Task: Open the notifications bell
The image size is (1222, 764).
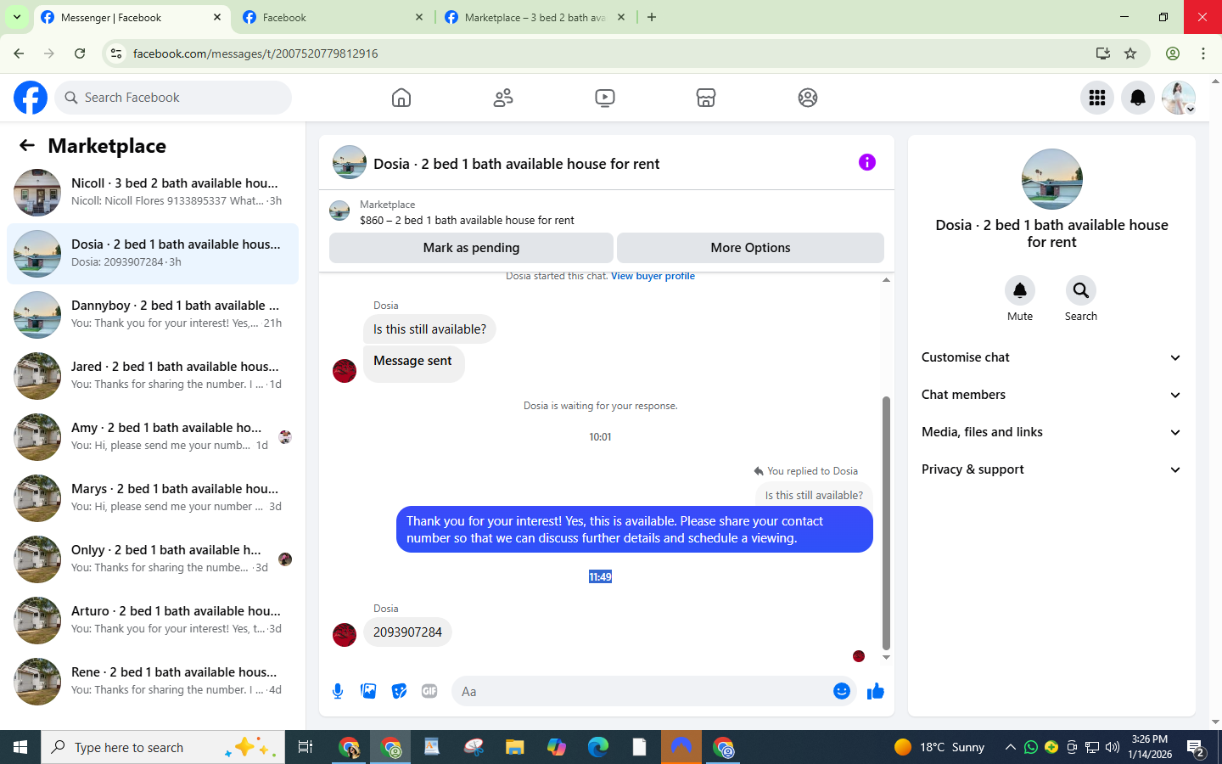Action: (1138, 98)
